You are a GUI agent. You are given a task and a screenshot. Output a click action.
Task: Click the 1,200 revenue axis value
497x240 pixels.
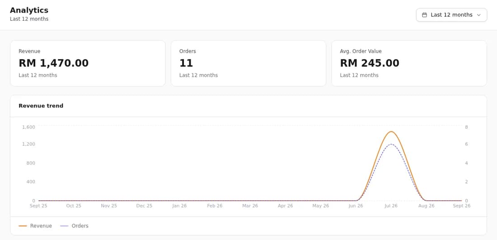28,144
